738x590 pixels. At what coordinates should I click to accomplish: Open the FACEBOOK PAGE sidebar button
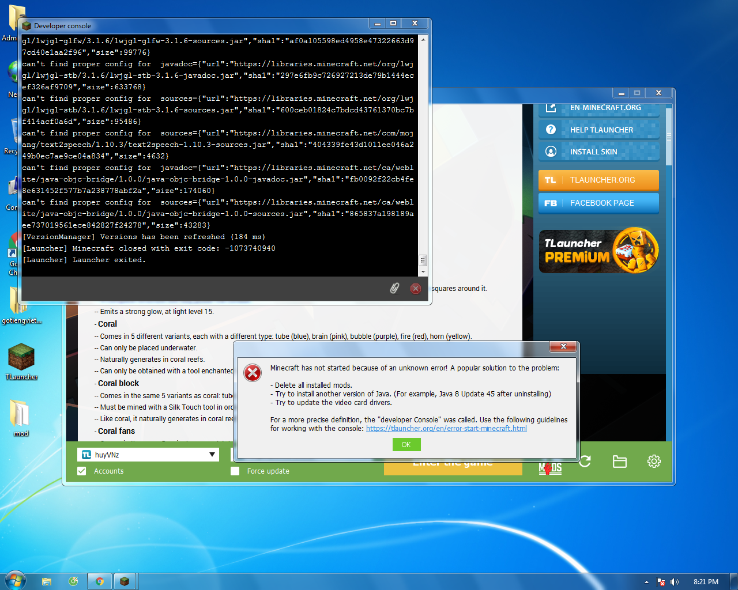pos(598,203)
